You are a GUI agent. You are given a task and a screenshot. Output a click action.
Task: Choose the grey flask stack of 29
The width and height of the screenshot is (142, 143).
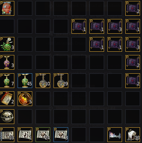point(61,81)
